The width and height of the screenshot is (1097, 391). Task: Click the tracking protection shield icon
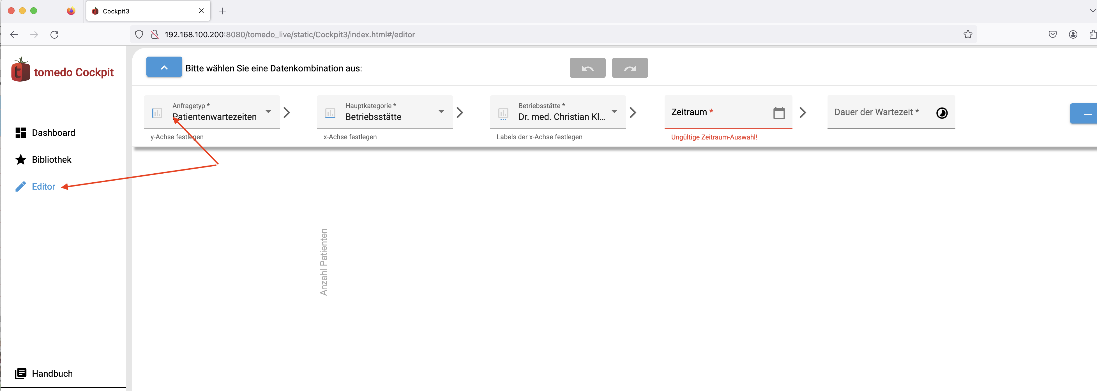pos(139,34)
